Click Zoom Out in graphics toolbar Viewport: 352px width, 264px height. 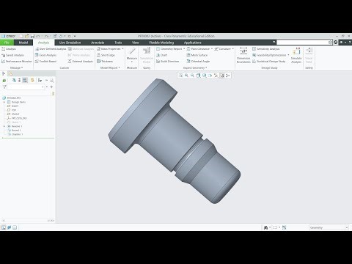click(x=192, y=76)
